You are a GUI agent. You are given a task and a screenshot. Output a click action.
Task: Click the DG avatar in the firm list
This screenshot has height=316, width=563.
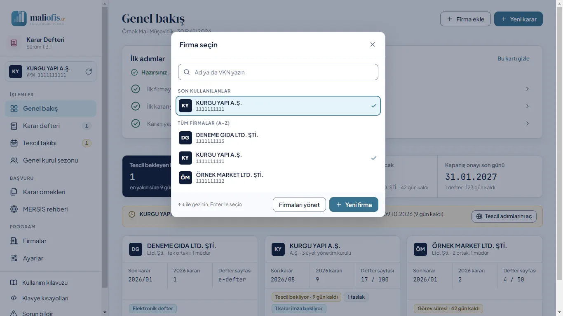185,138
